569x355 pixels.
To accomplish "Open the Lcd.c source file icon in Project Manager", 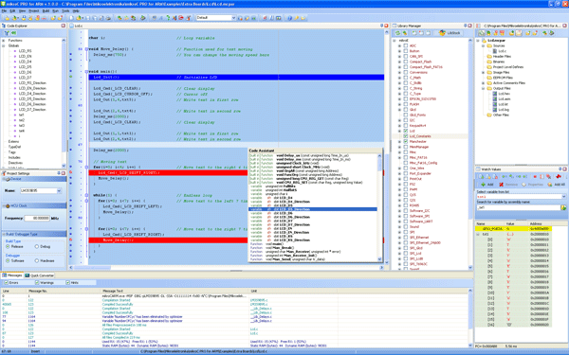I will pos(495,51).
